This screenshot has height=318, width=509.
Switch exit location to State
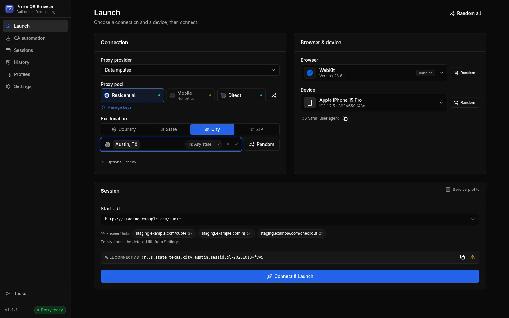point(168,129)
